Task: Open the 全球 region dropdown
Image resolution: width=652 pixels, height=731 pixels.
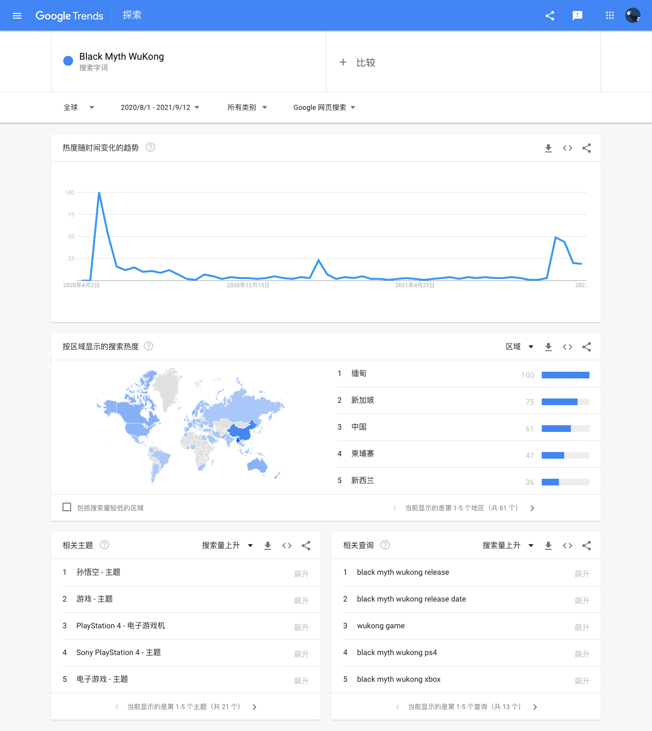Action: [x=79, y=107]
